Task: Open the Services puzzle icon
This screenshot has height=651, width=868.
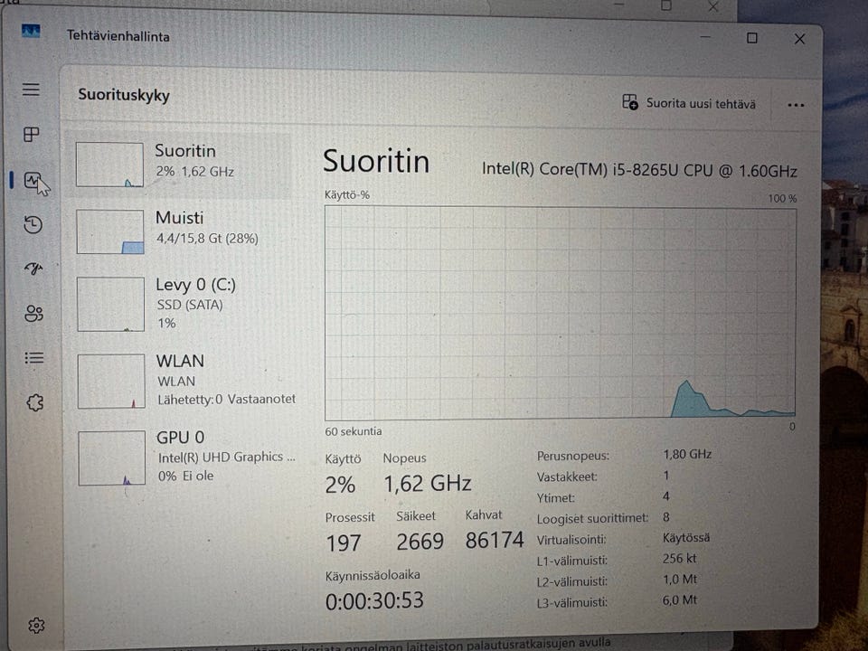Action: [35, 402]
